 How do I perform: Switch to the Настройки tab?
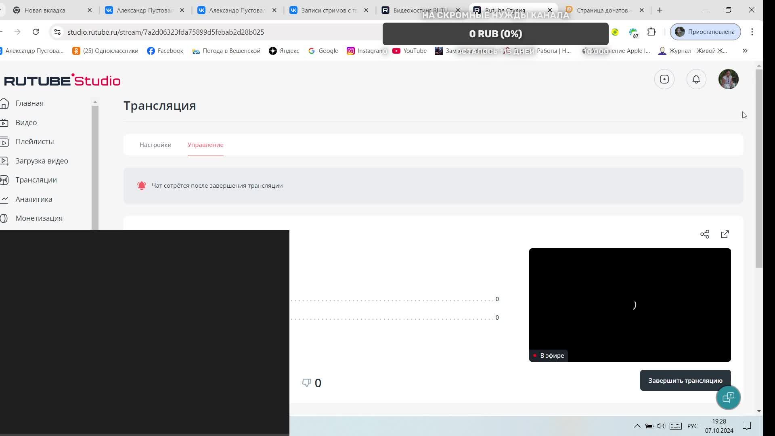[155, 145]
